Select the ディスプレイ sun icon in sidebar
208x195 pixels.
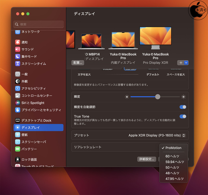(x=18, y=128)
